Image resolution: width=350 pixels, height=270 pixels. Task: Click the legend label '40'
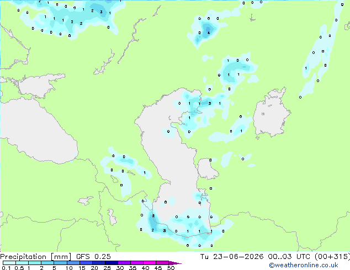click(145, 268)
